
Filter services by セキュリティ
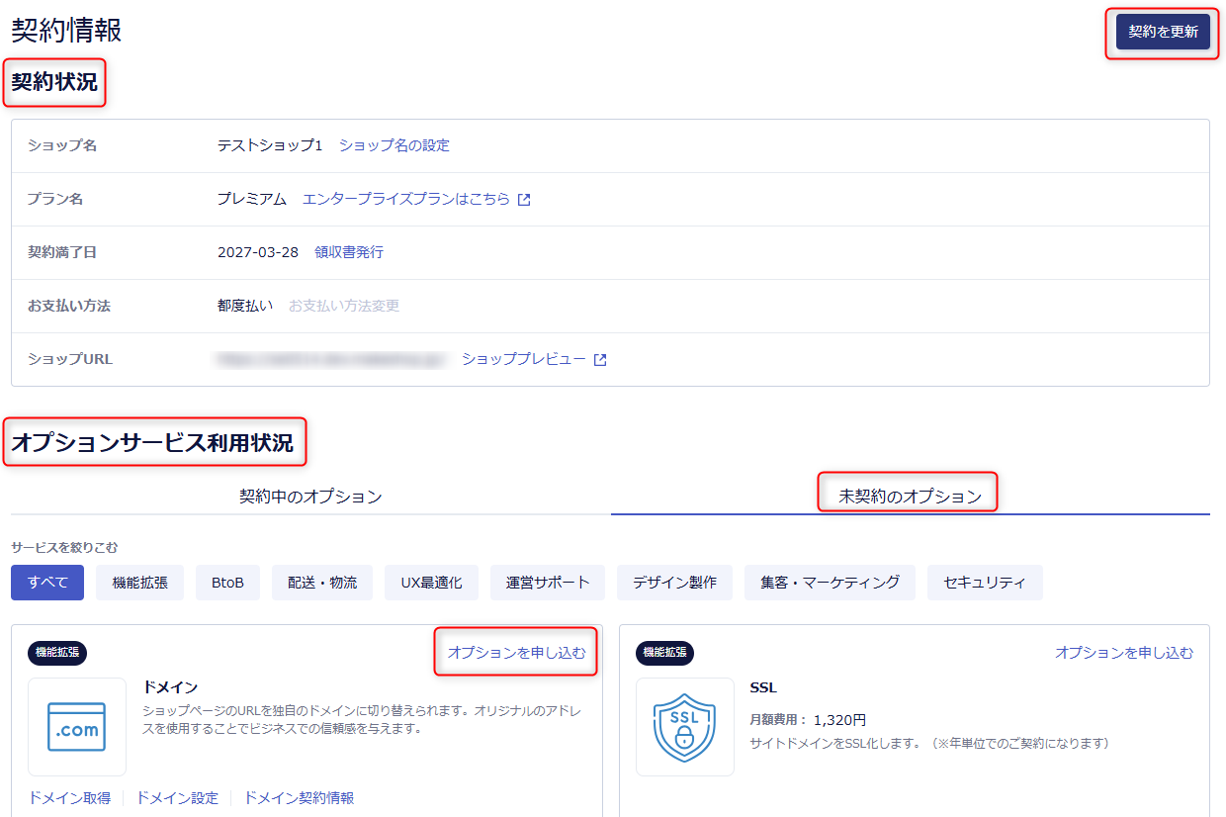tap(985, 583)
